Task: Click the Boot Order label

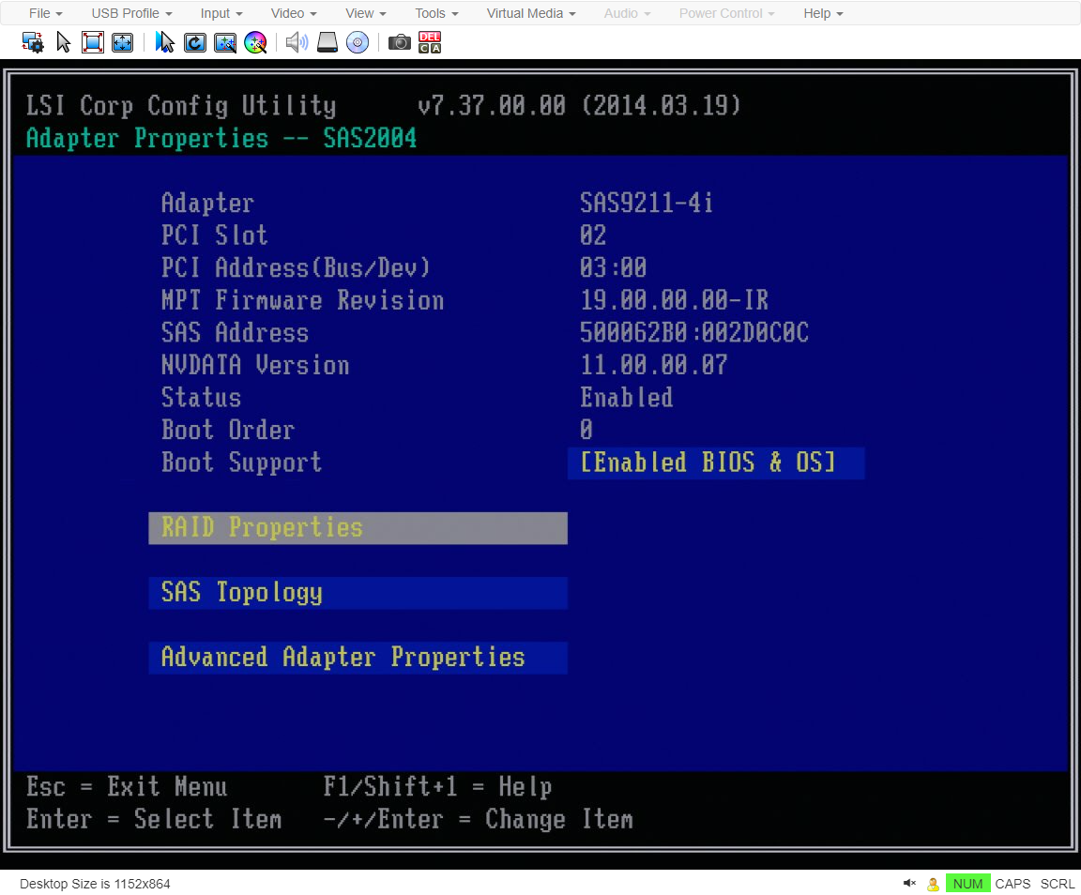Action: [227, 430]
